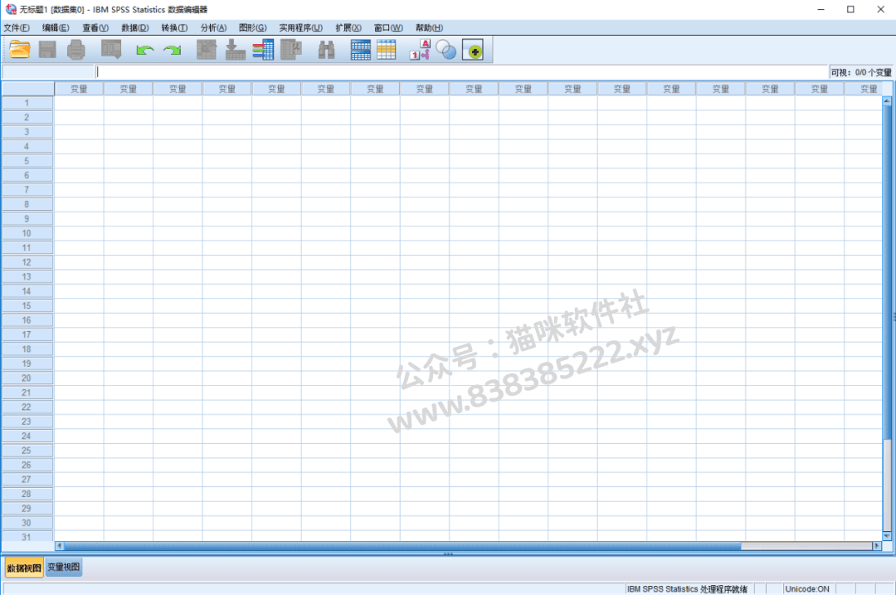Click the Go to variable icon

235,51
